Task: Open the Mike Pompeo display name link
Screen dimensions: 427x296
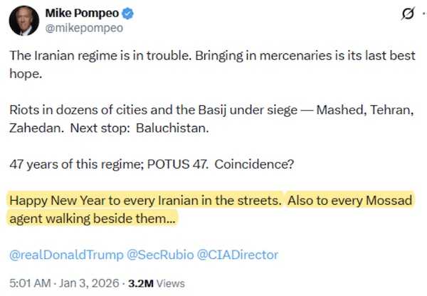Action: click(x=83, y=14)
